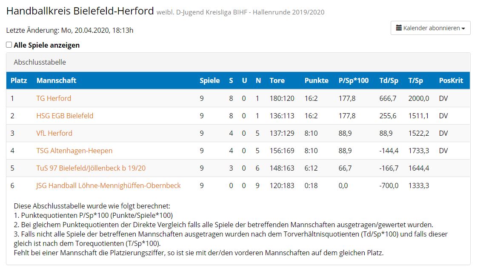Click the Alle Spiele anzeigen label
The width and height of the screenshot is (486, 271).
(46, 45)
